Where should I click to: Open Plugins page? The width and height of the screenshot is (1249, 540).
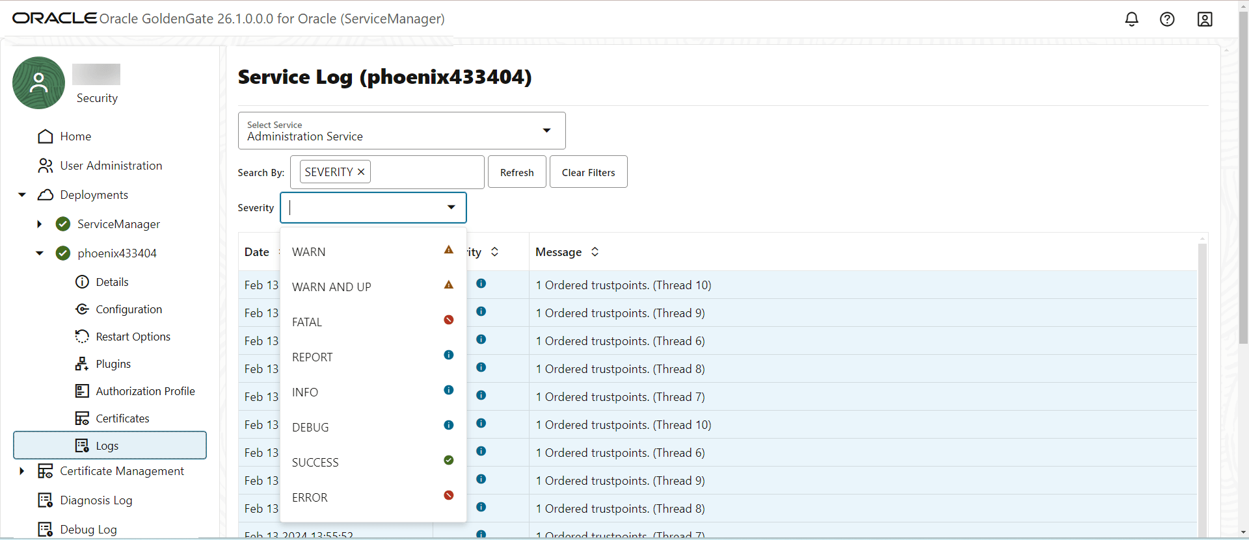[113, 364]
